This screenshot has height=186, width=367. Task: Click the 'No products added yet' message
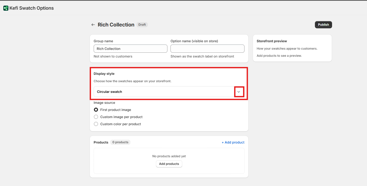(169, 156)
